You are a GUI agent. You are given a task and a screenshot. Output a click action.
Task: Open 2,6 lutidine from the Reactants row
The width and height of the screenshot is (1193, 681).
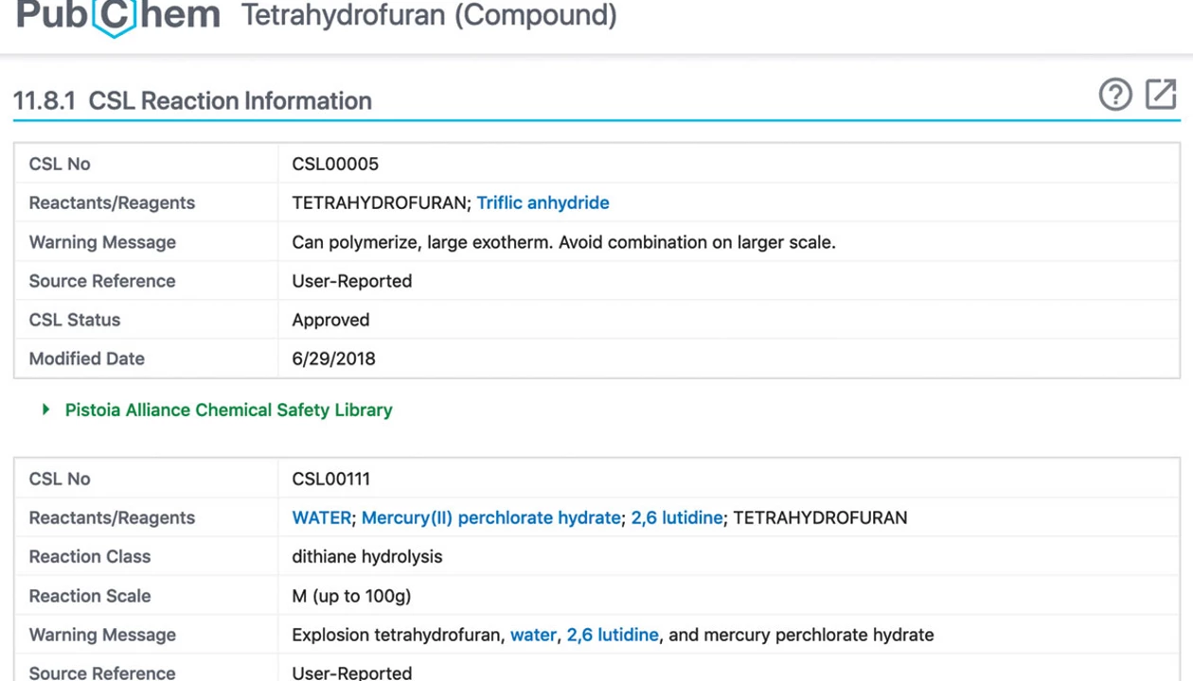[675, 517]
